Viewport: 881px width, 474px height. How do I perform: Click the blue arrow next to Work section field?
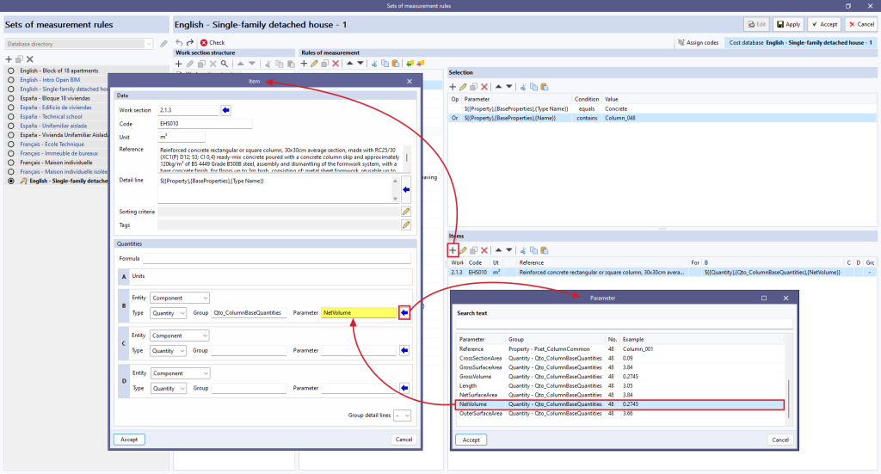226,110
